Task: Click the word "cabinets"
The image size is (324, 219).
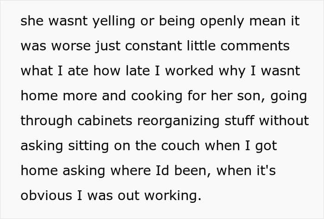Action: click(108, 121)
